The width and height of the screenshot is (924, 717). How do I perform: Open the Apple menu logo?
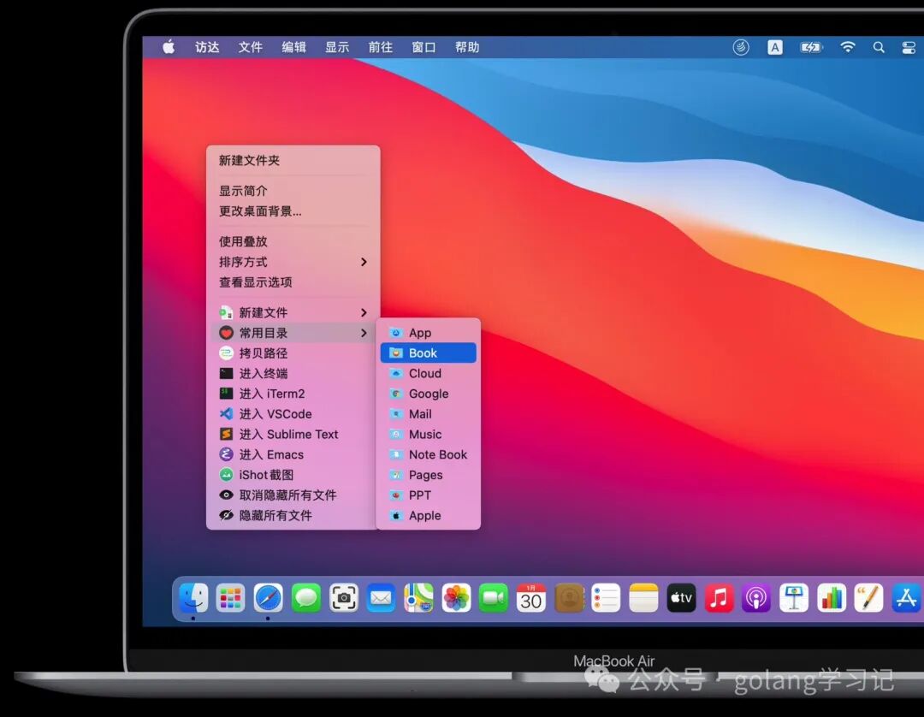(x=169, y=47)
